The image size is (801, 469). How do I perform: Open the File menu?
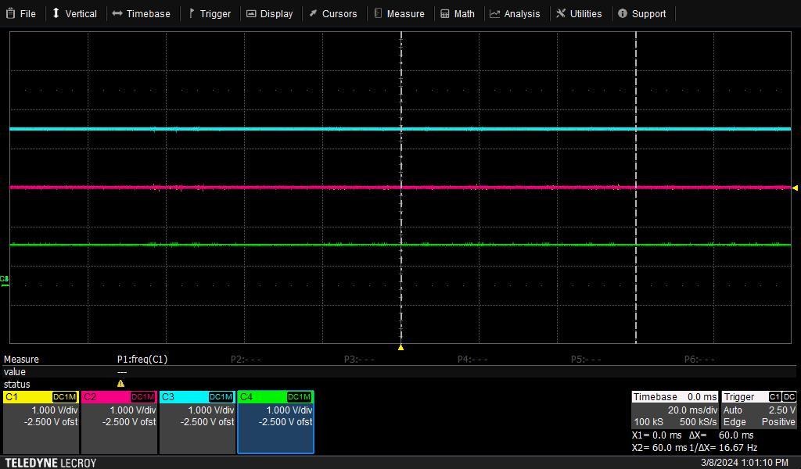point(21,14)
